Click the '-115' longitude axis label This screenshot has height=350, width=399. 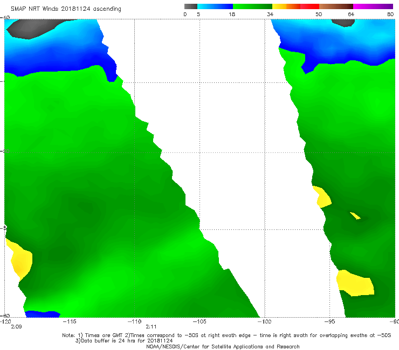(70, 321)
